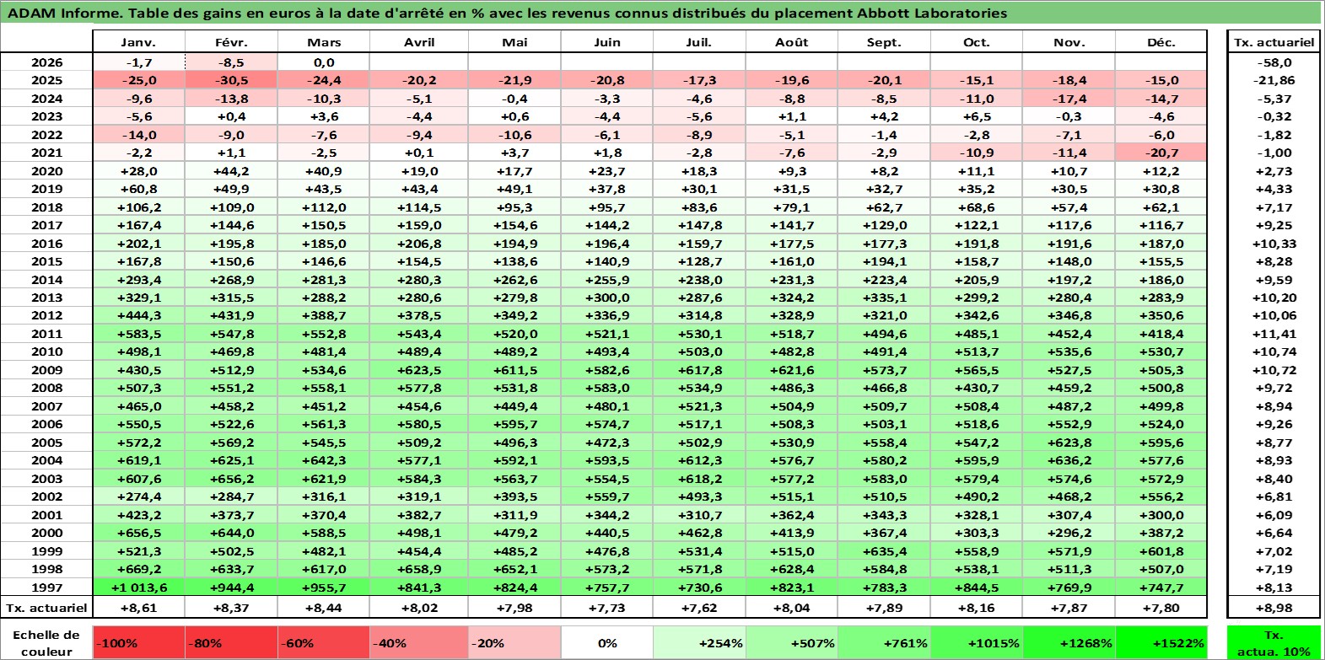Click the +1 013,6 cell for January 1997

138,588
